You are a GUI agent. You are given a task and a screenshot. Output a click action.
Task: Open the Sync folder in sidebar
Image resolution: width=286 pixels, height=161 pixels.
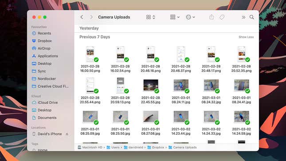39,71
